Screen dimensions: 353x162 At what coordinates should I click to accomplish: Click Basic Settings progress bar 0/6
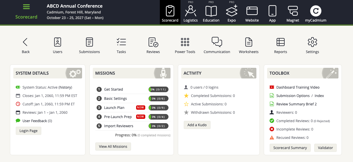tap(159, 99)
